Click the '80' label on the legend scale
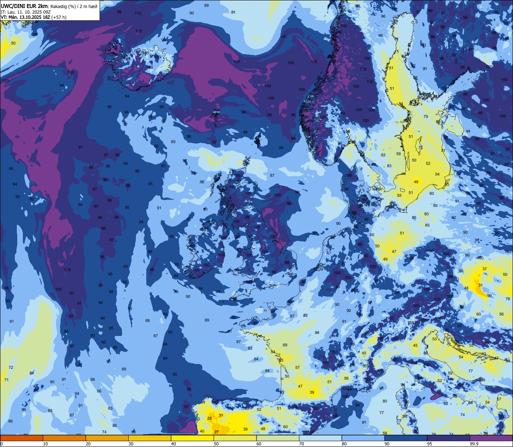Viewport: 513px width, 447px height. coord(344,444)
